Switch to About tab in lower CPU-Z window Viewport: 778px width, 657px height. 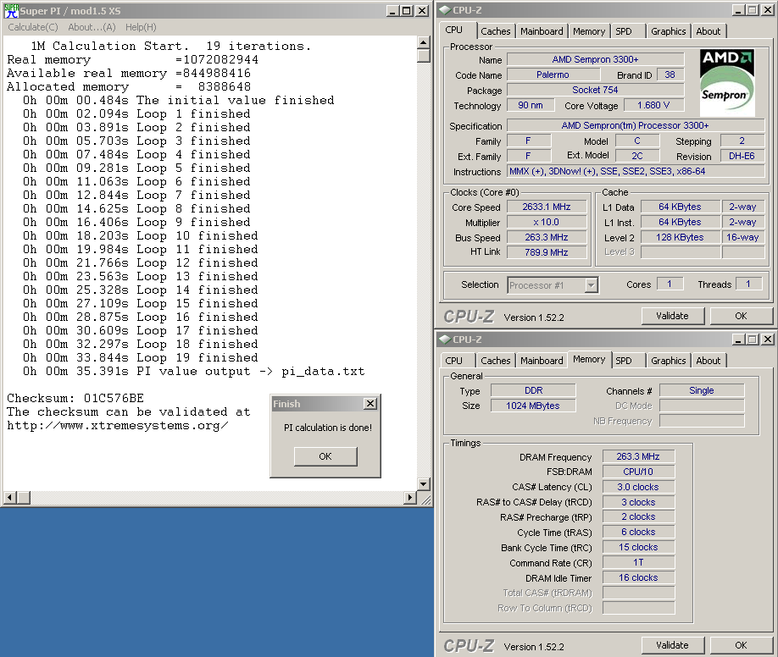click(708, 361)
